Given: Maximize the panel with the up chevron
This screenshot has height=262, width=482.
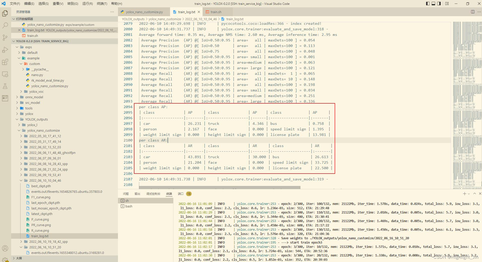Looking at the screenshot, I should pos(475,194).
